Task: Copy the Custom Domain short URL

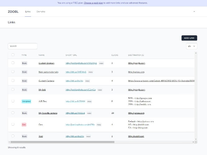Action: click(101, 63)
